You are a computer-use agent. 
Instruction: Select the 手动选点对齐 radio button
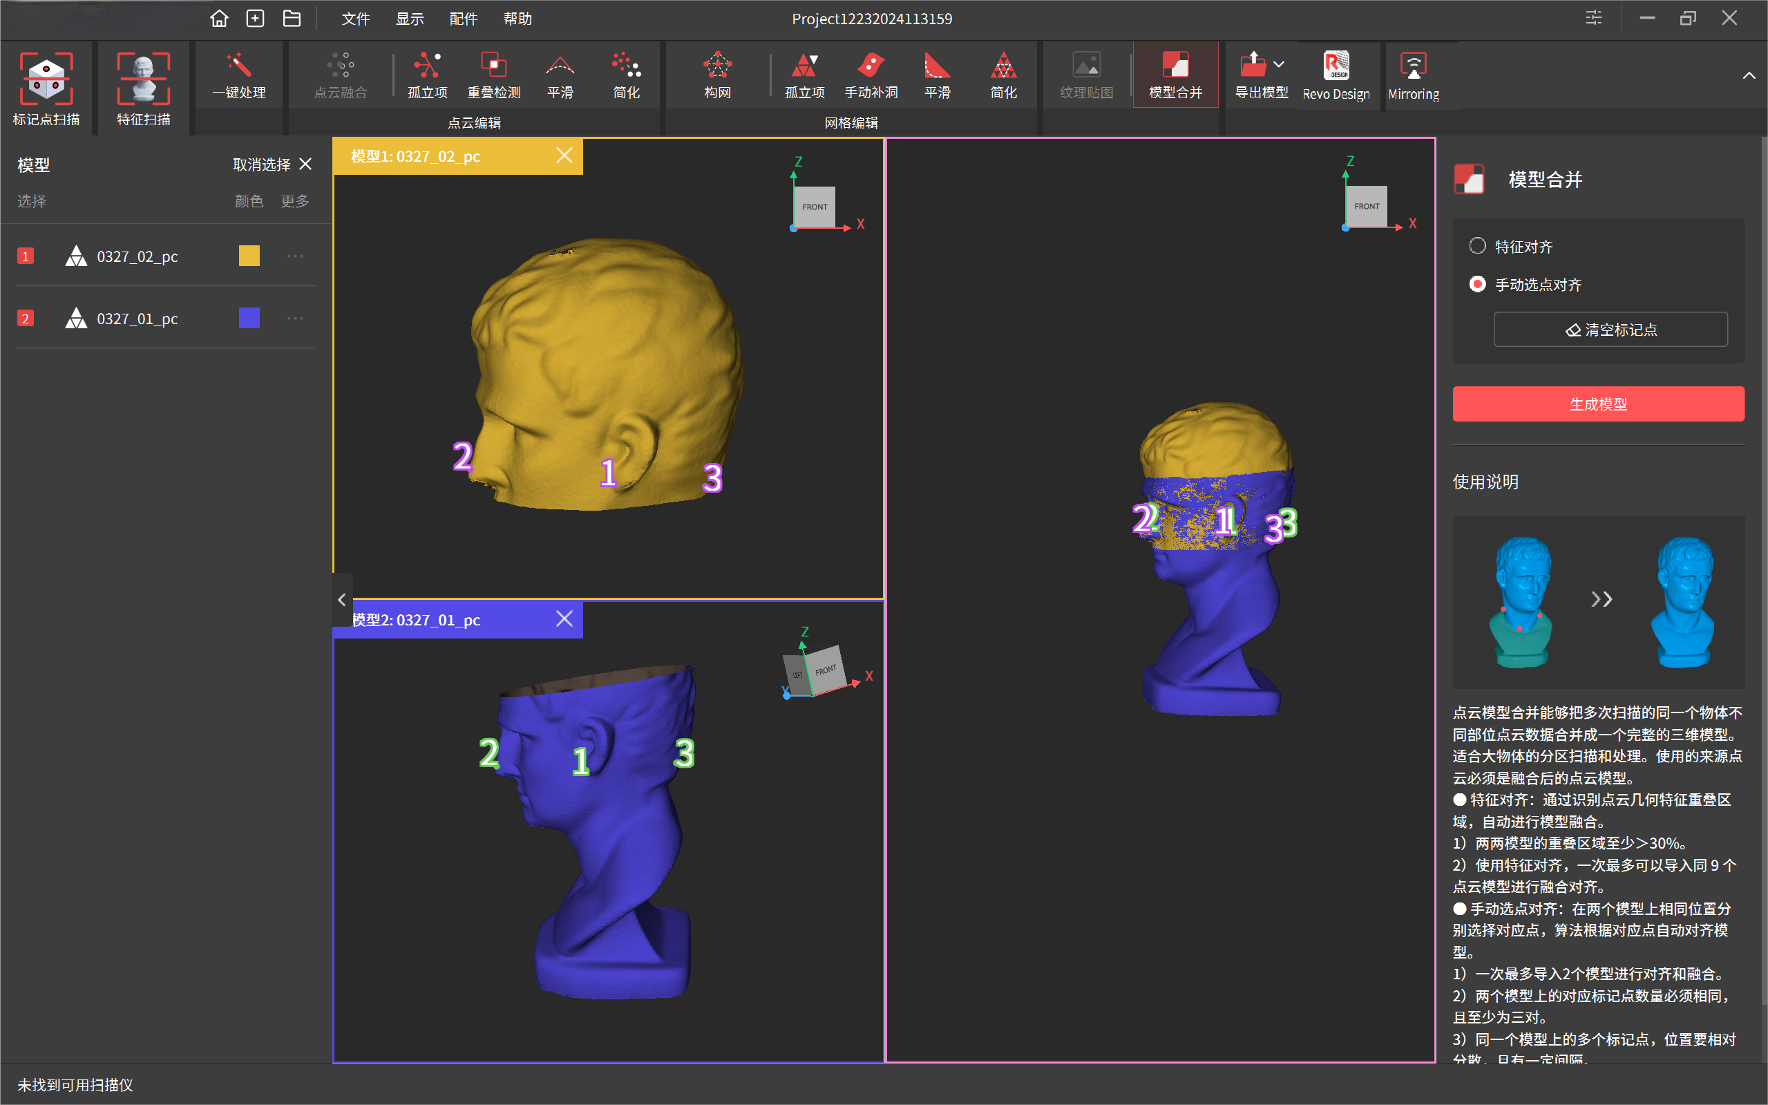click(1477, 283)
